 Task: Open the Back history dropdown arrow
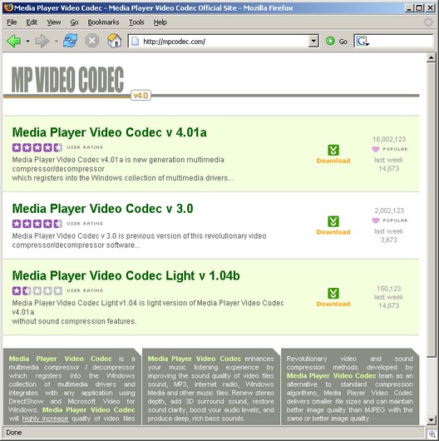(x=27, y=42)
